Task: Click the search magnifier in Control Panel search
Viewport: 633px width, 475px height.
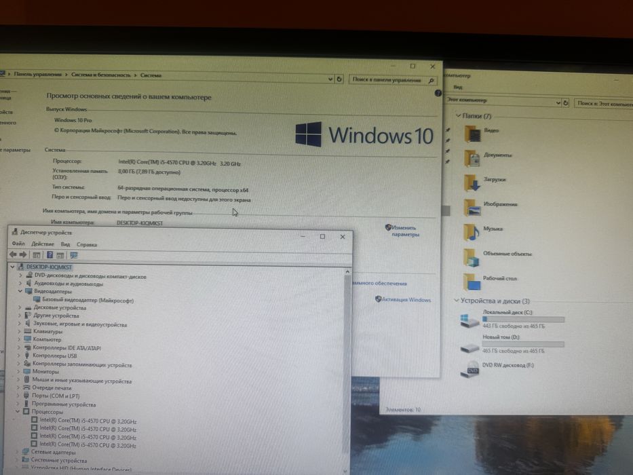Action: pos(431,81)
